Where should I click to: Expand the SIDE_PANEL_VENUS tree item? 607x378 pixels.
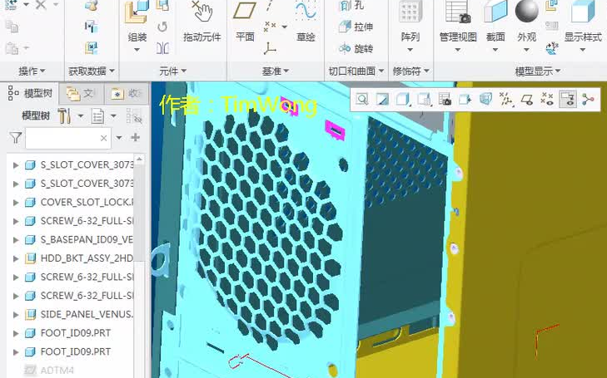tap(16, 315)
